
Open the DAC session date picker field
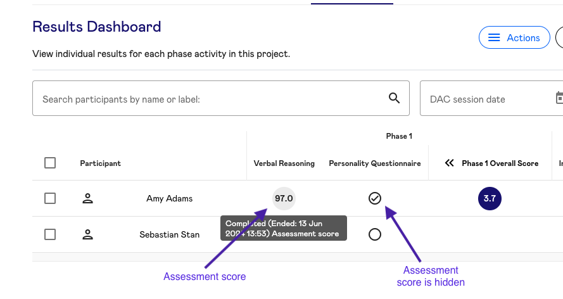[491, 98]
